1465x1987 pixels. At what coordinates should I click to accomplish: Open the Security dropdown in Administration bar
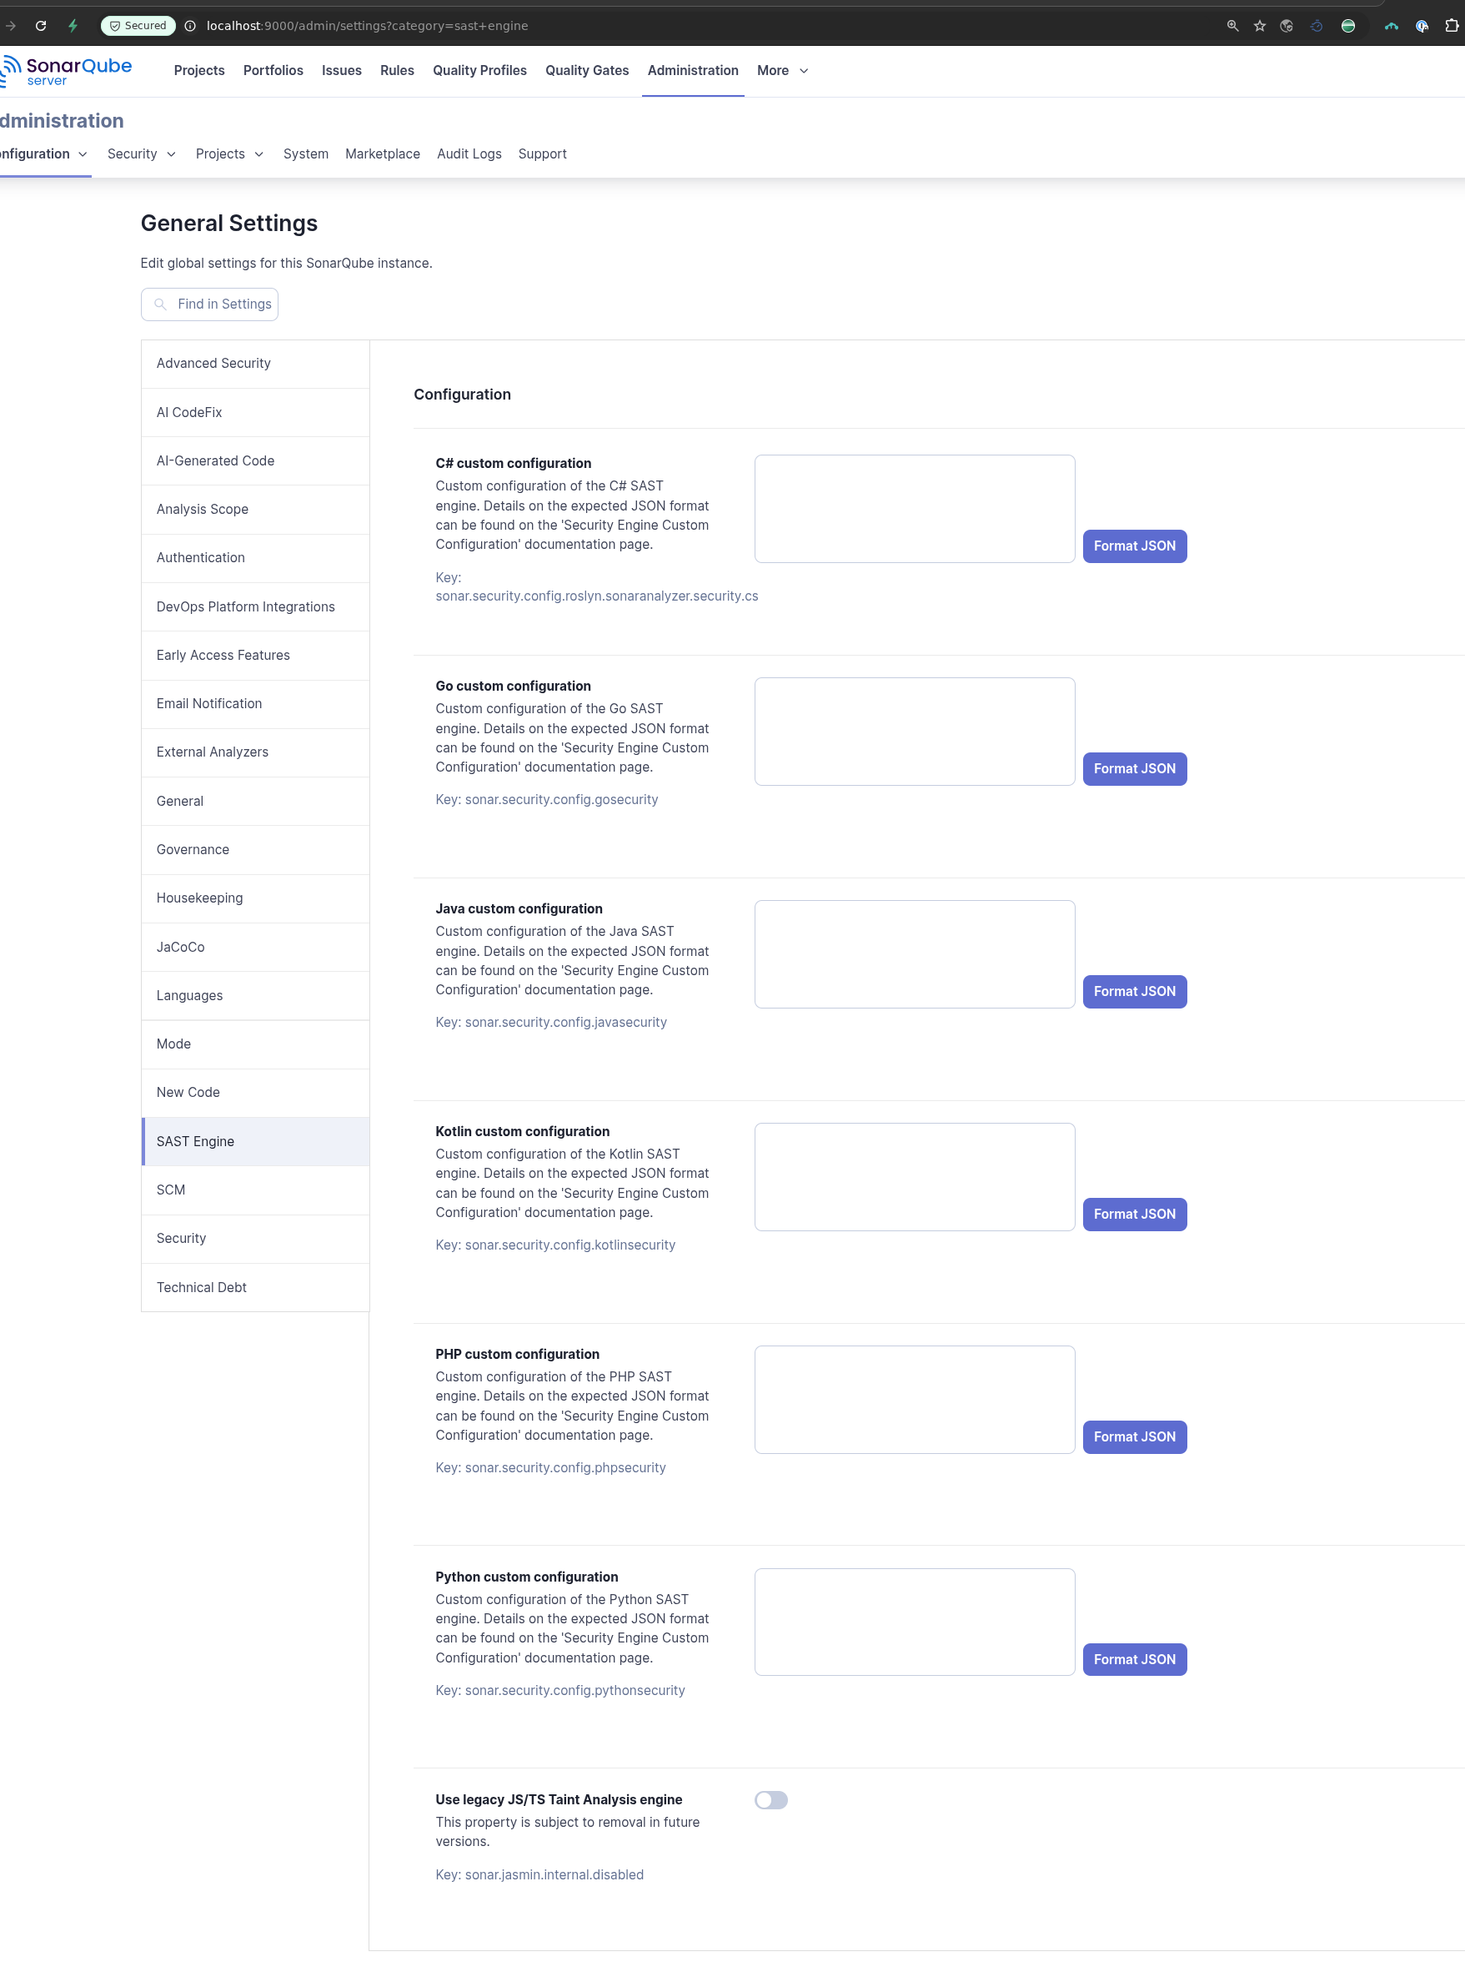point(141,154)
